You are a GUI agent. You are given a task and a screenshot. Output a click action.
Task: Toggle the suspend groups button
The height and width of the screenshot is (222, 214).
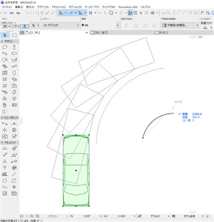tap(130, 13)
